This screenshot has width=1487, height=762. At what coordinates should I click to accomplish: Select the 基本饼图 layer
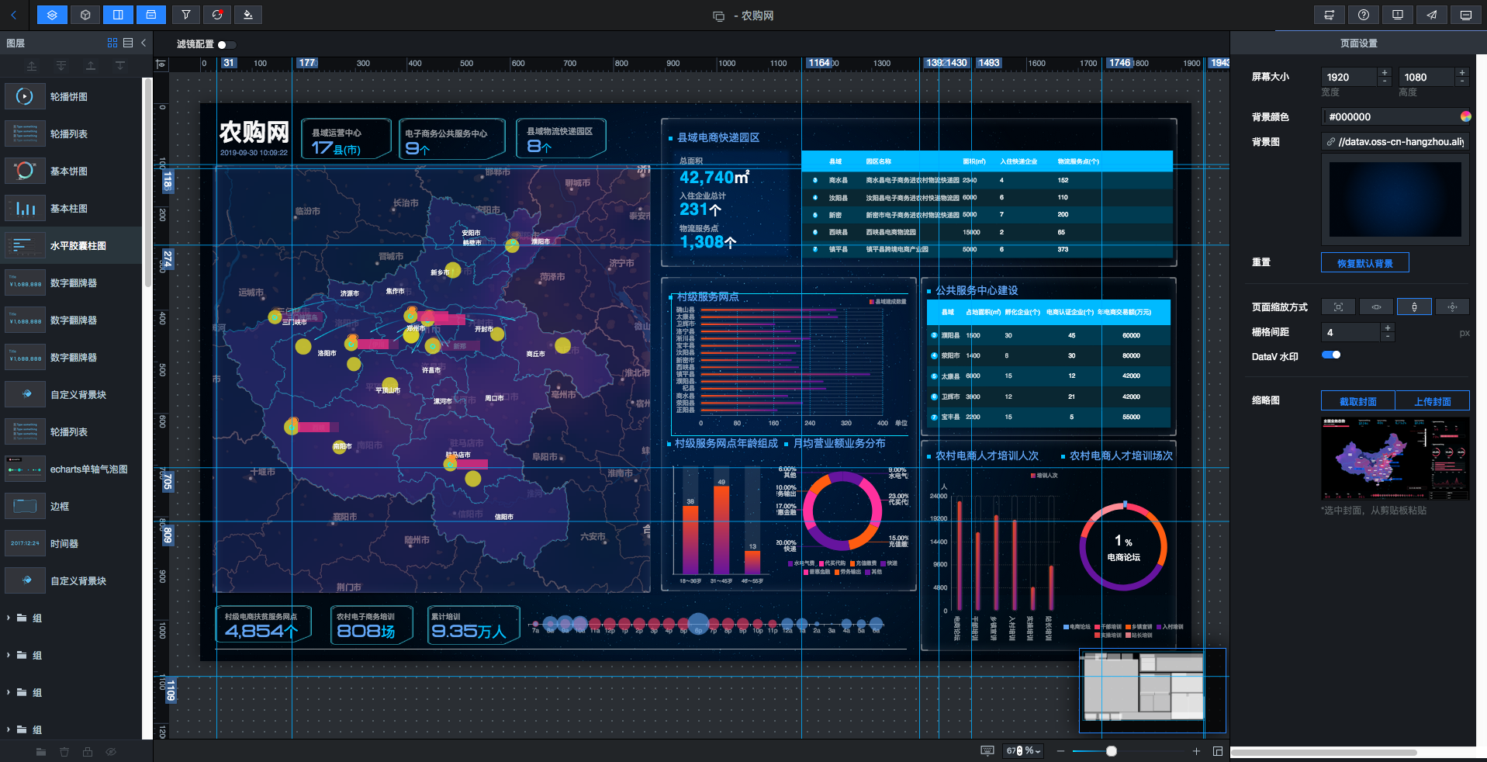coord(71,171)
